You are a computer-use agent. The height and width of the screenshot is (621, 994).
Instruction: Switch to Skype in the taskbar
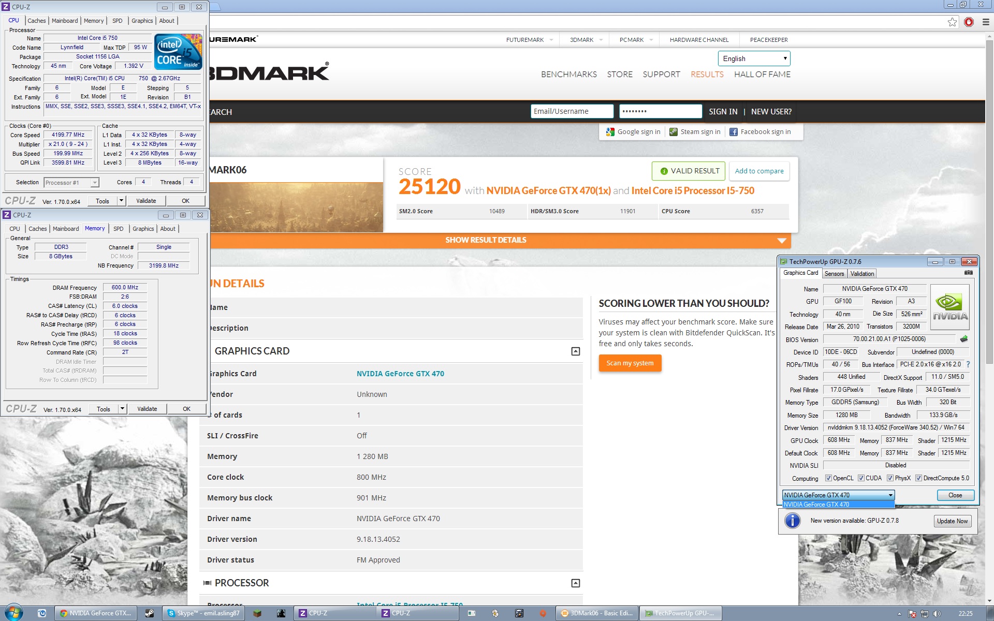pos(203,613)
